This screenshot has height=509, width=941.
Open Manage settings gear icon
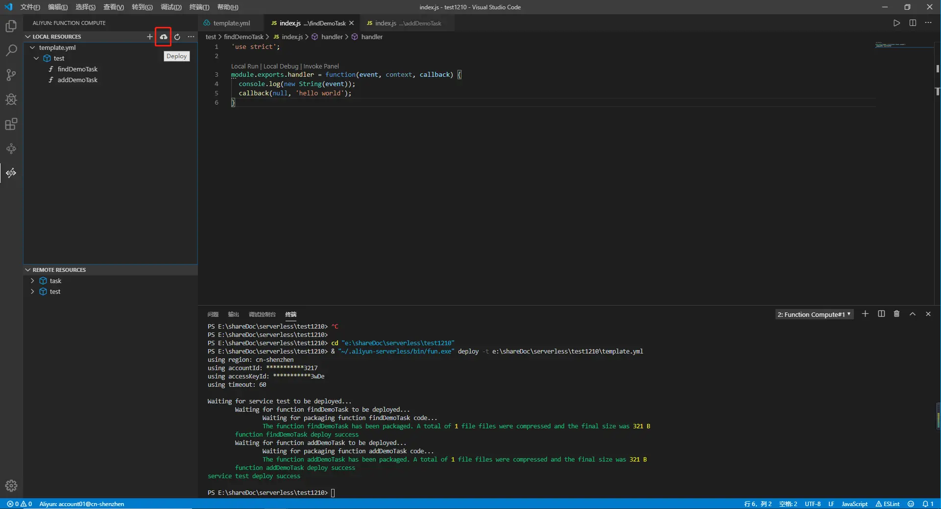click(x=11, y=486)
